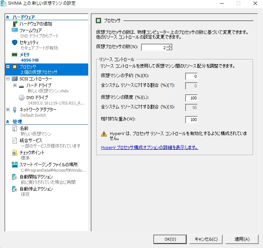Click the 'Default Switch' text
The height and width of the screenshot is (248, 263).
(33, 115)
